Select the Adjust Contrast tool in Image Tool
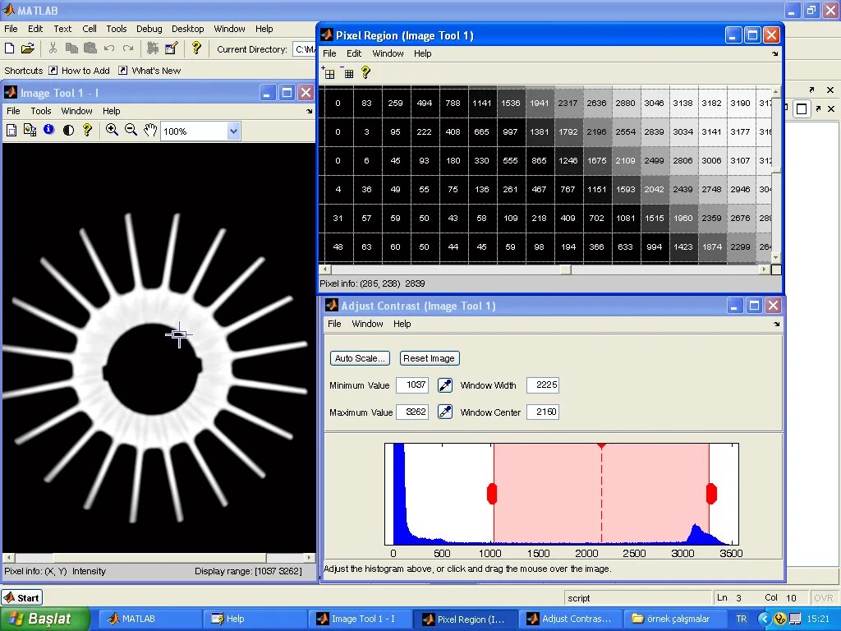This screenshot has width=841, height=631. 70,131
